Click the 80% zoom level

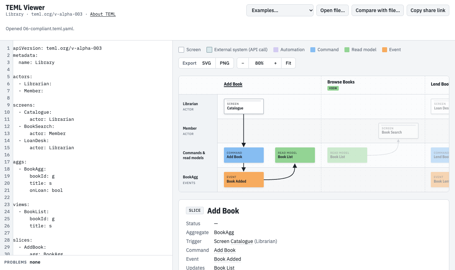tap(259, 63)
